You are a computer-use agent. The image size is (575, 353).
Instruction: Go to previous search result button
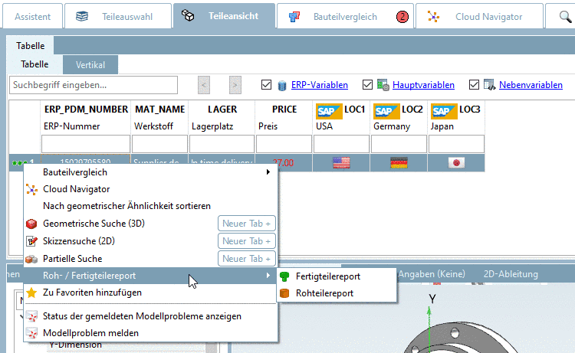[203, 85]
